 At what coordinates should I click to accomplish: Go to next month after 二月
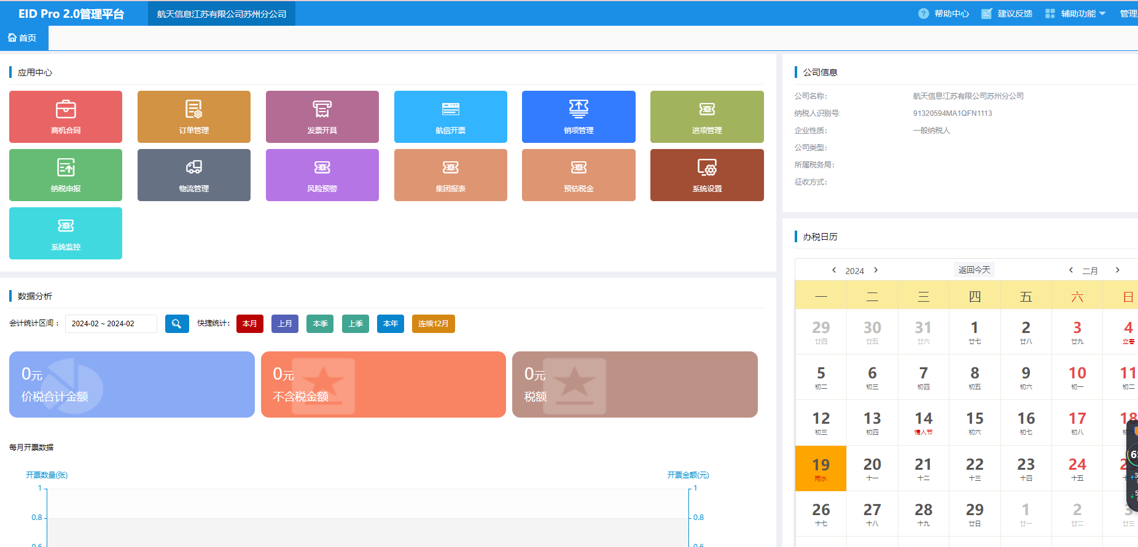pyautogui.click(x=1118, y=270)
